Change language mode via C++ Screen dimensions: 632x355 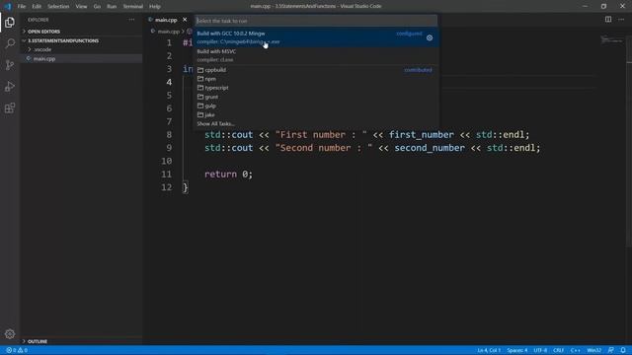tap(575, 350)
